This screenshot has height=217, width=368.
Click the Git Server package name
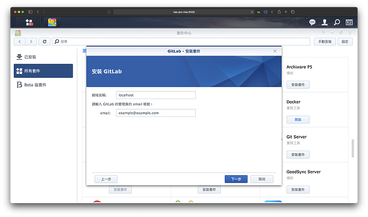pos(296,137)
